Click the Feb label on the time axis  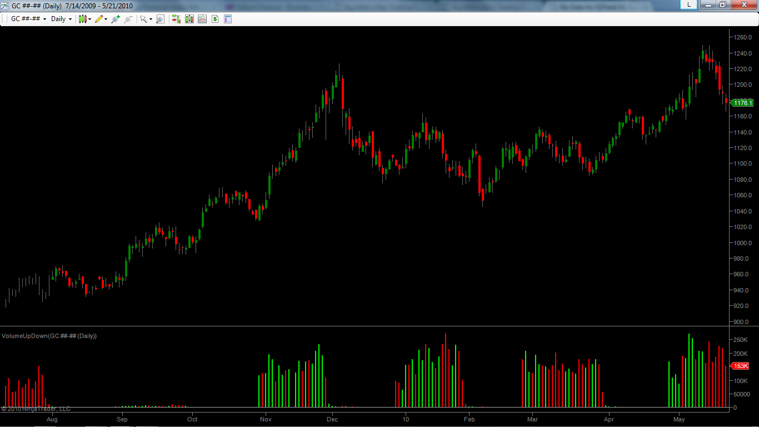pyautogui.click(x=469, y=419)
